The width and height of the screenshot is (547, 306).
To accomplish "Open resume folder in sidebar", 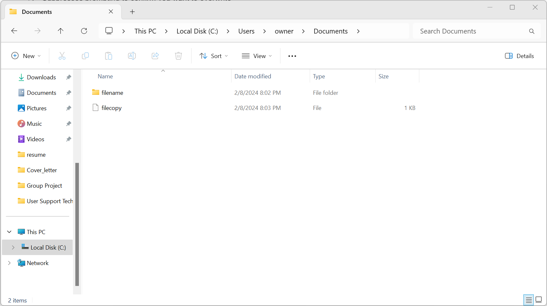I will click(x=36, y=155).
